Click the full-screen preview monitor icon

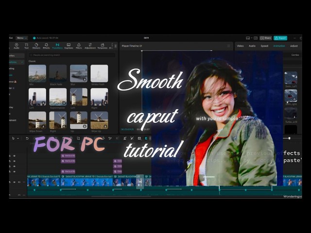256,38
